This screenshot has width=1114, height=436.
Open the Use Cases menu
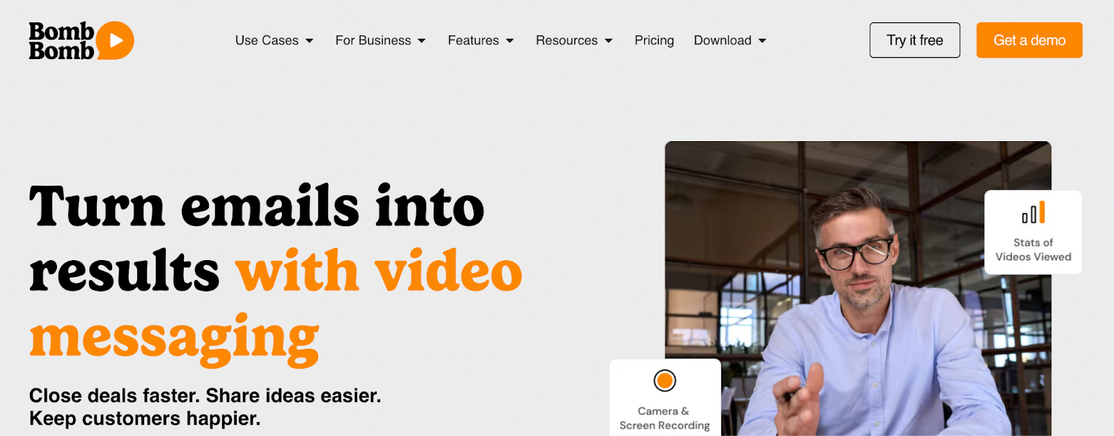[267, 40]
